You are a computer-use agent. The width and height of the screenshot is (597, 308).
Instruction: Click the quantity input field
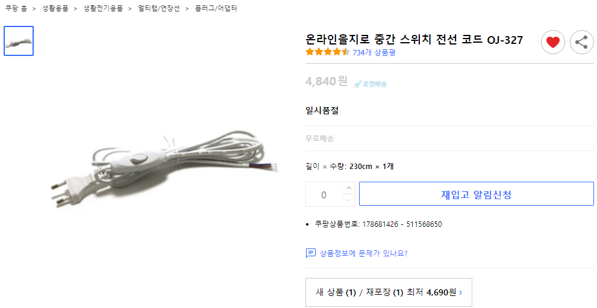324,194
